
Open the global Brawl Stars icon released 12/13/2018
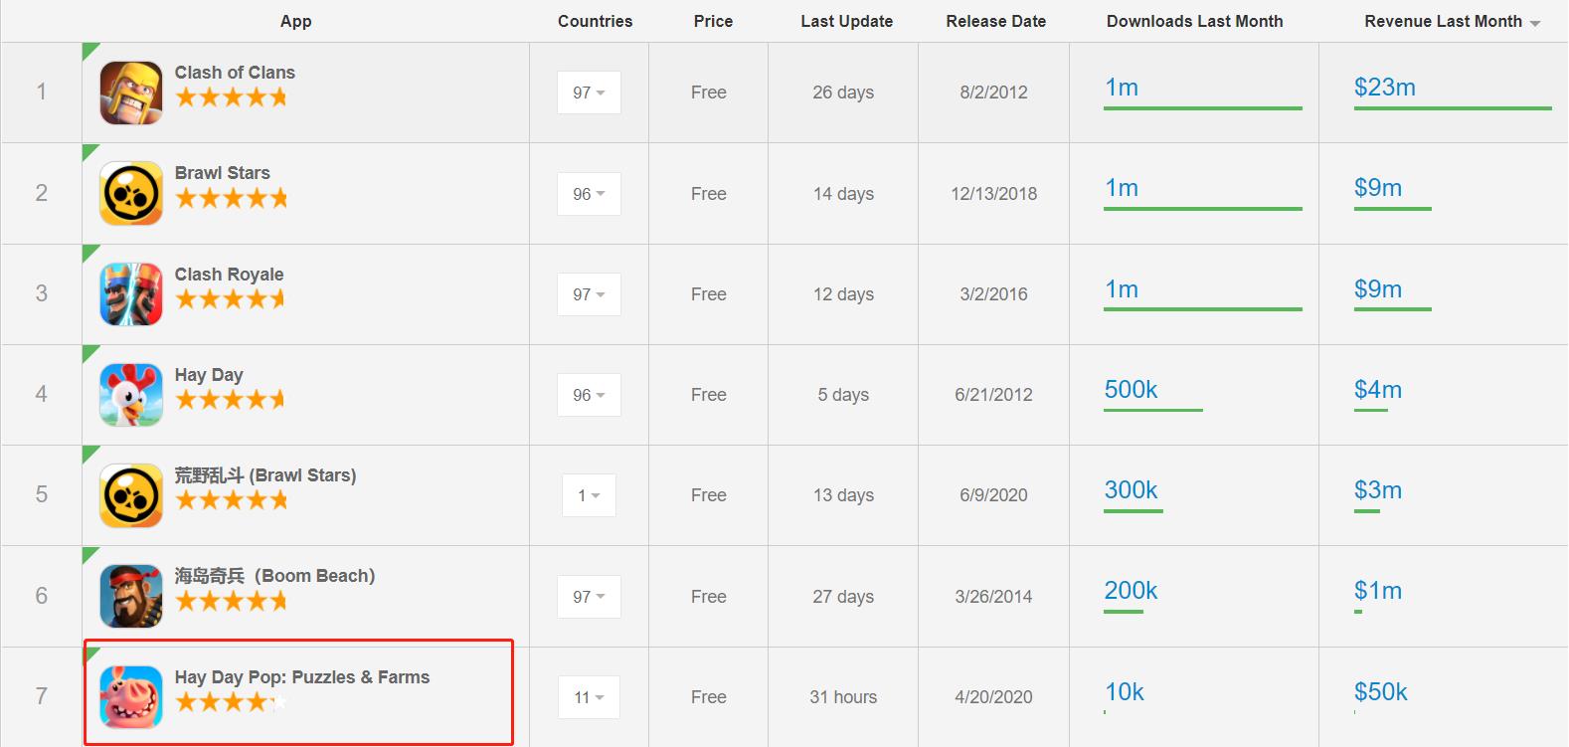click(131, 193)
